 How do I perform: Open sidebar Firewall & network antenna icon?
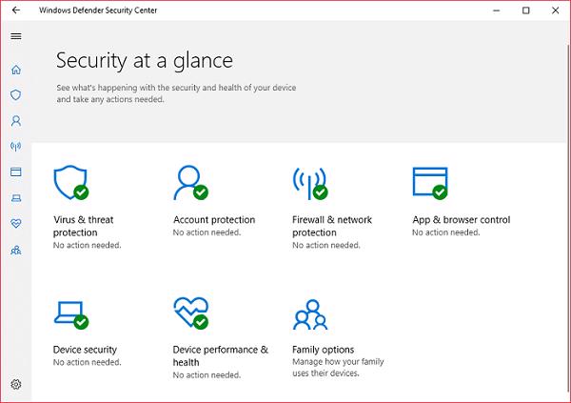pyautogui.click(x=16, y=147)
